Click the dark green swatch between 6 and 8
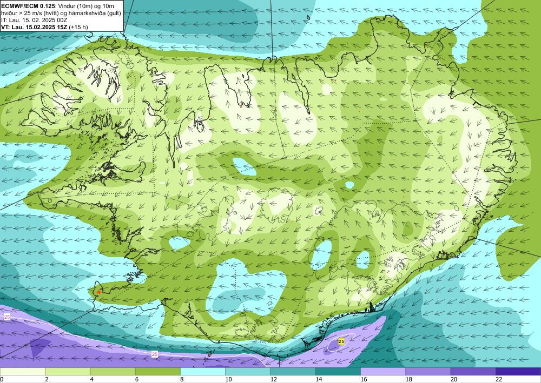Screen dimensions: 541x383 (157, 371)
